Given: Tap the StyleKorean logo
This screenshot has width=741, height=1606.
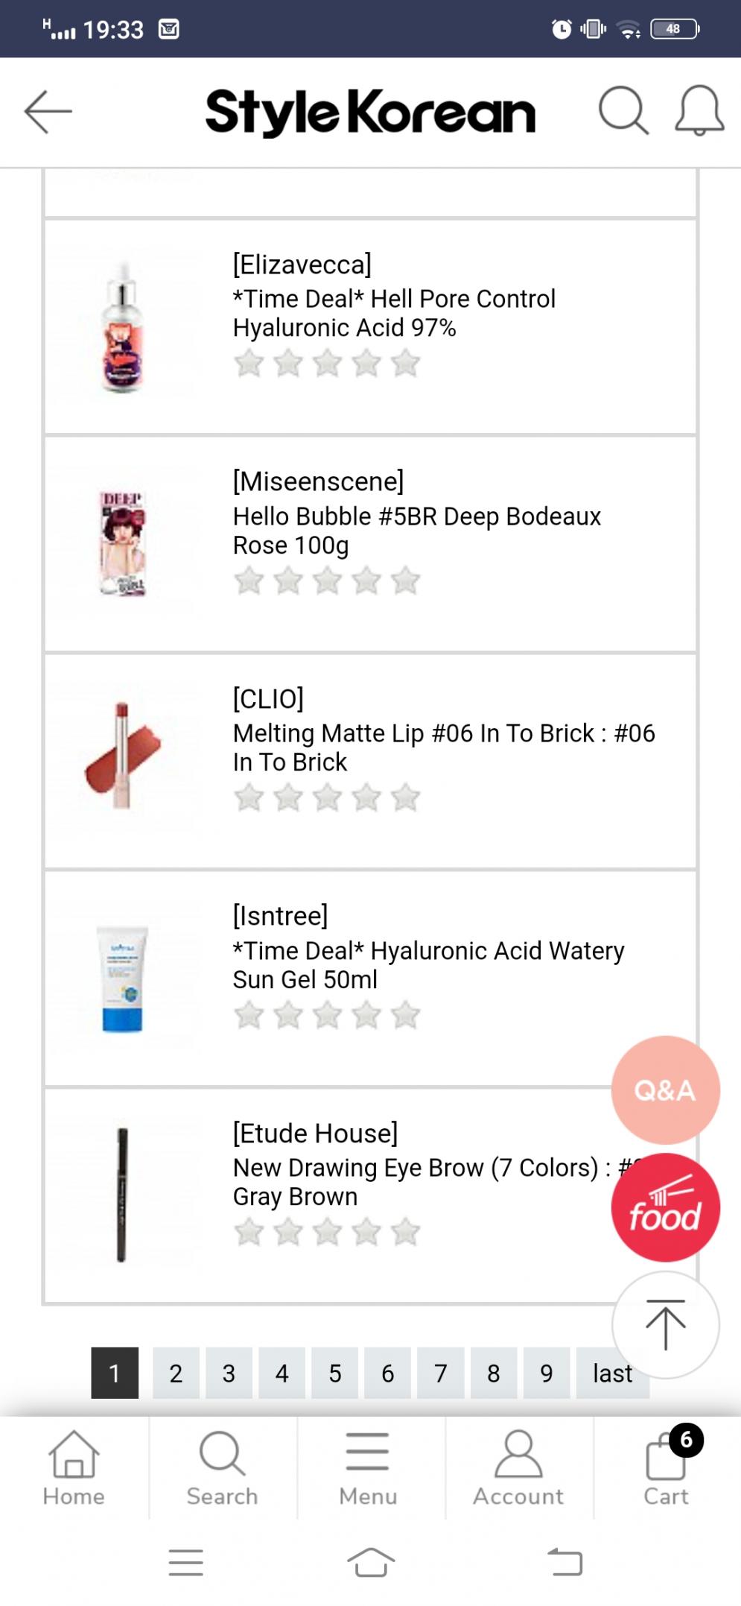Looking at the screenshot, I should [x=370, y=112].
